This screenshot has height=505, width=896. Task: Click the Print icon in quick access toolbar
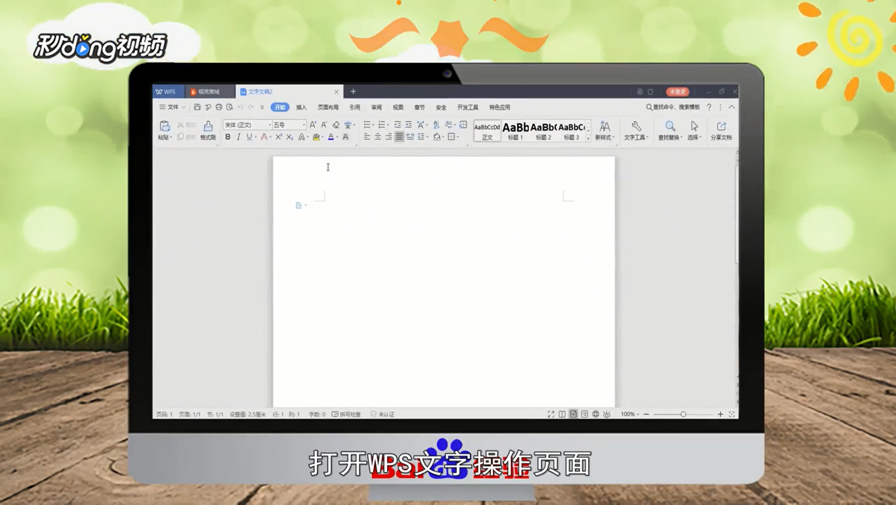point(218,107)
